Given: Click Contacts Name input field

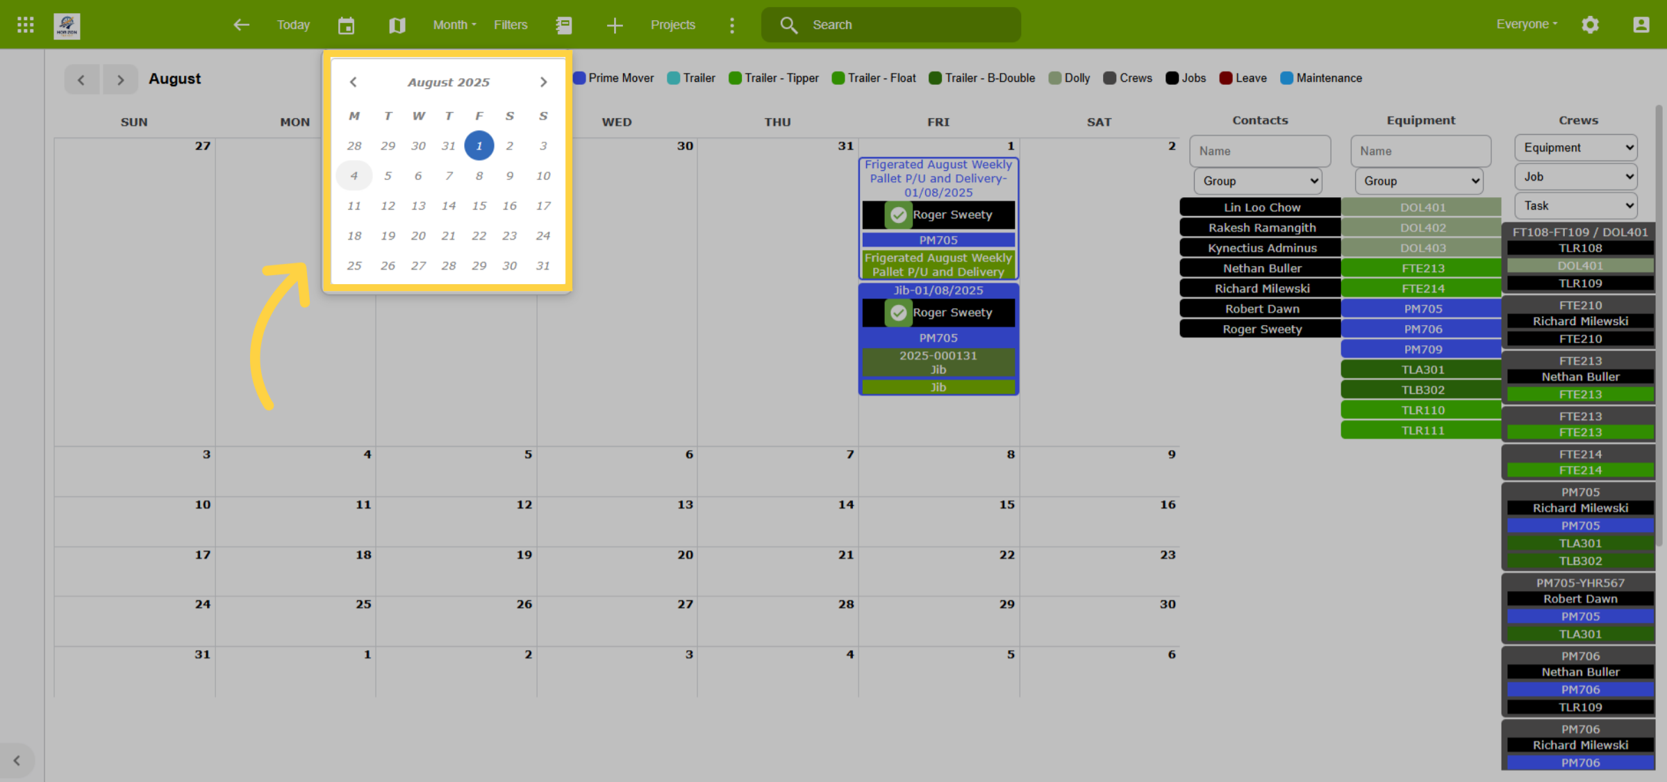Looking at the screenshot, I should 1260,151.
